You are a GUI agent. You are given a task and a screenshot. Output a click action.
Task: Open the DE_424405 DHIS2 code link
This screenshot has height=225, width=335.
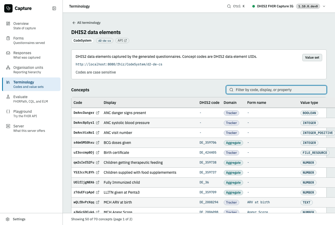coord(208,153)
